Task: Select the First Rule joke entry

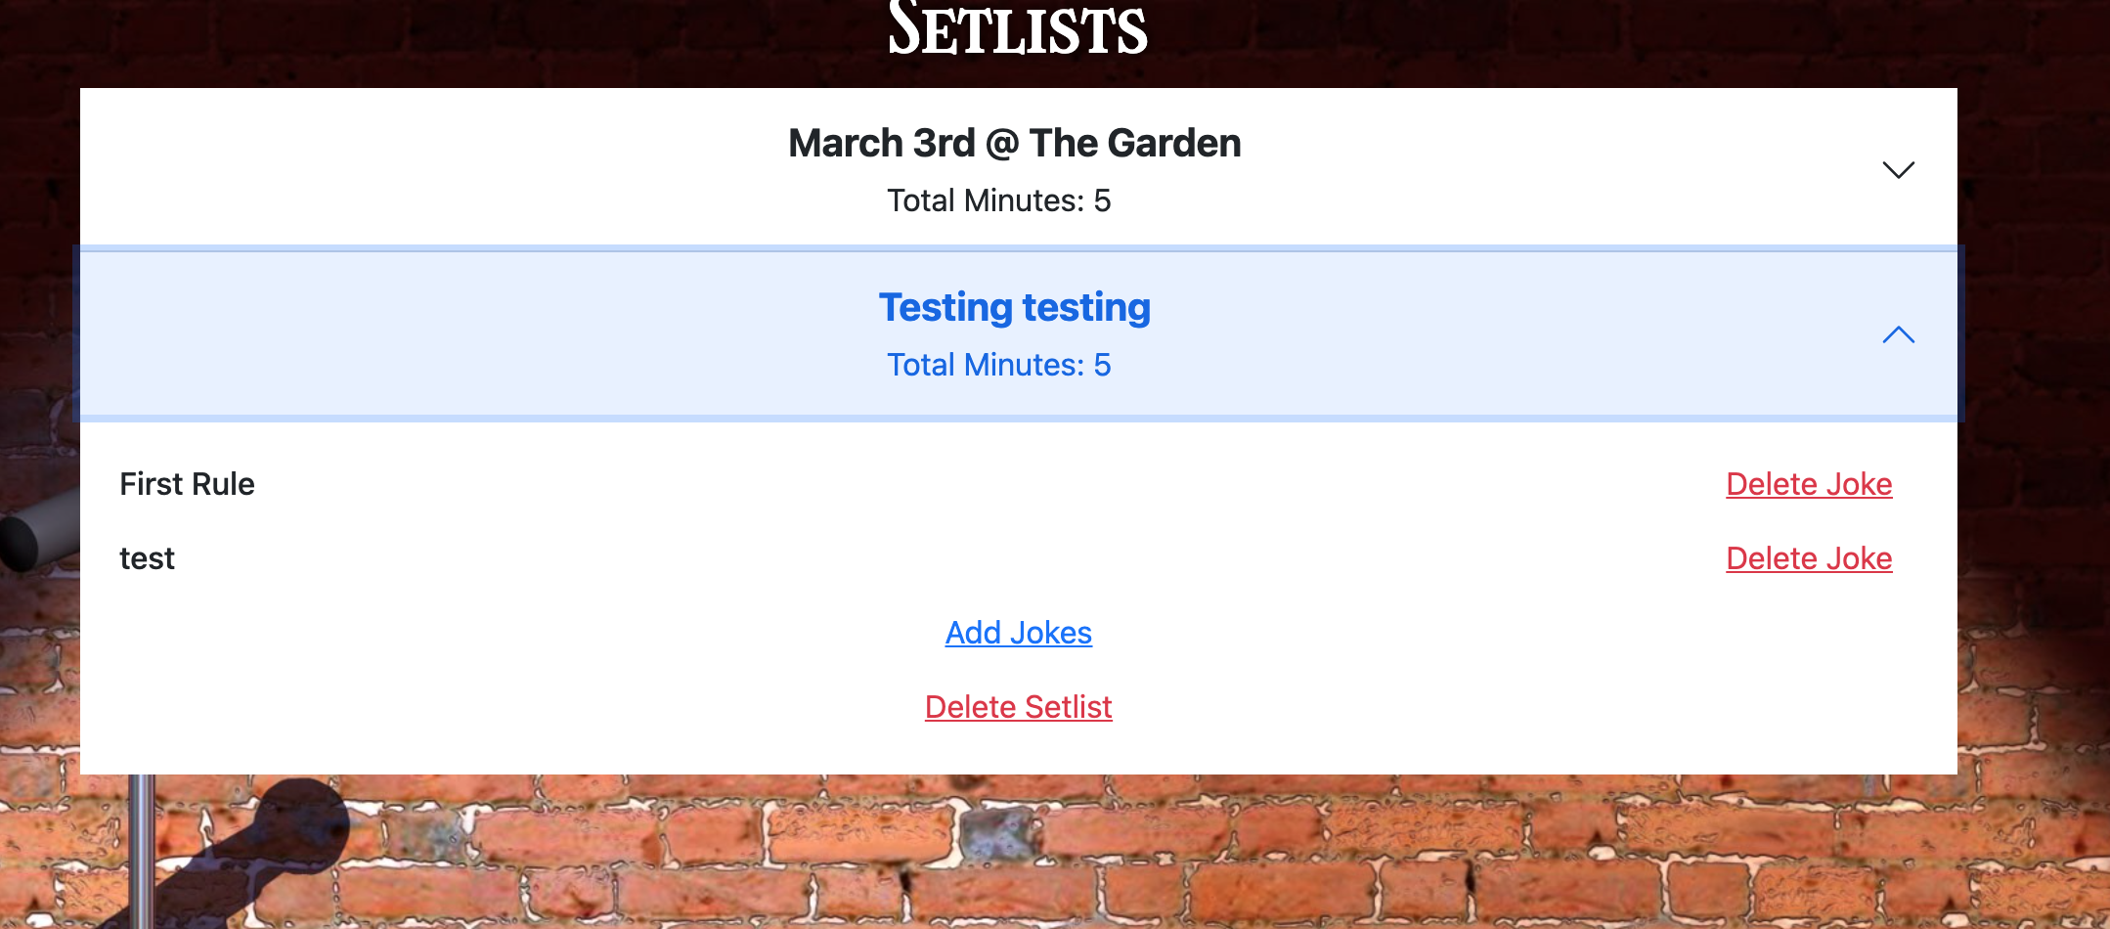Action: tap(187, 483)
